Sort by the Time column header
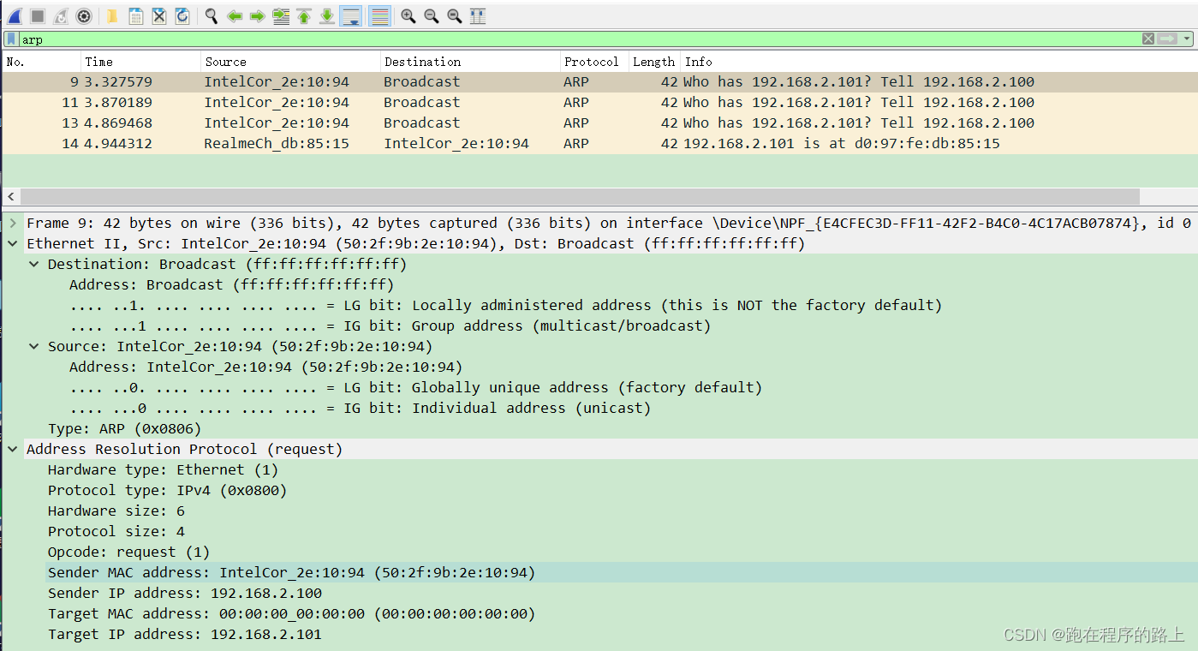The image size is (1198, 651). [140, 62]
